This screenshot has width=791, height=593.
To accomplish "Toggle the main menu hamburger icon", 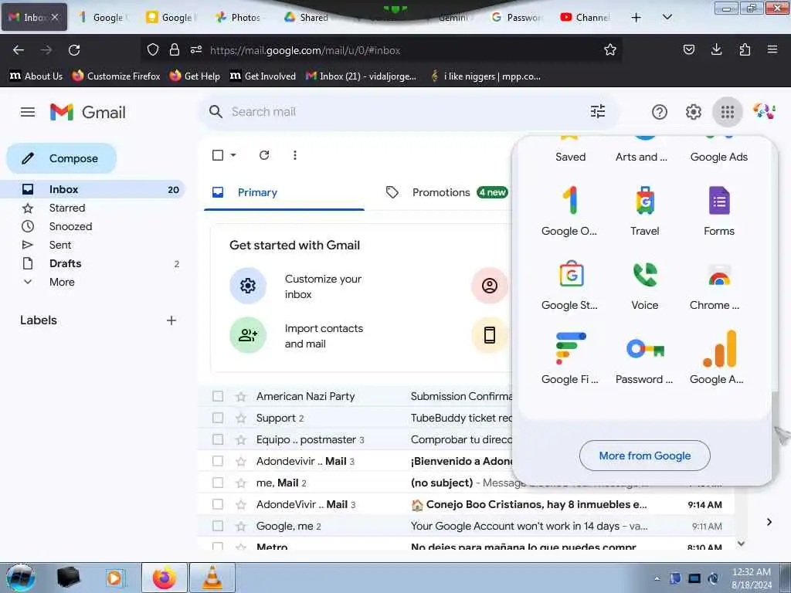I will tap(28, 112).
